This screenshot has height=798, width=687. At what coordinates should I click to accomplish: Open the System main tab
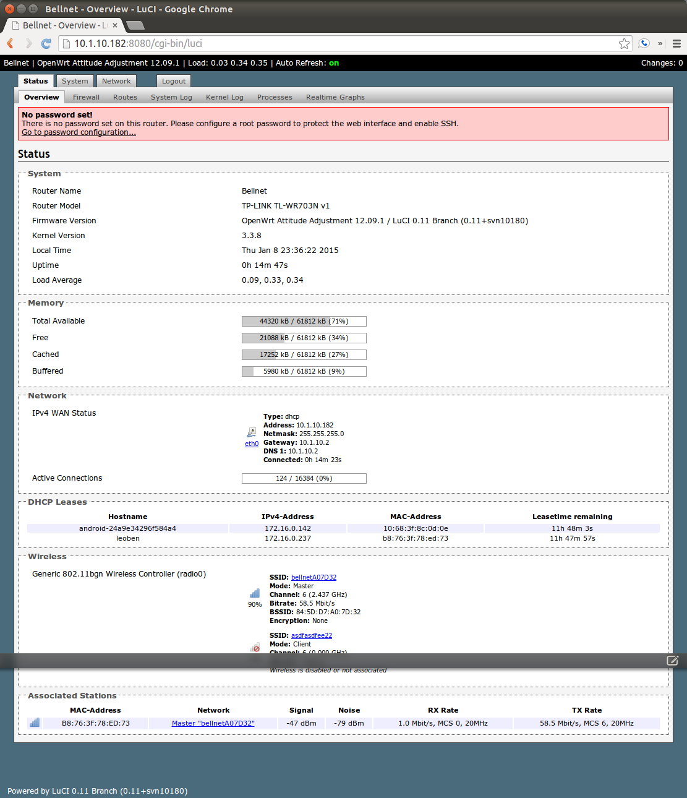75,81
